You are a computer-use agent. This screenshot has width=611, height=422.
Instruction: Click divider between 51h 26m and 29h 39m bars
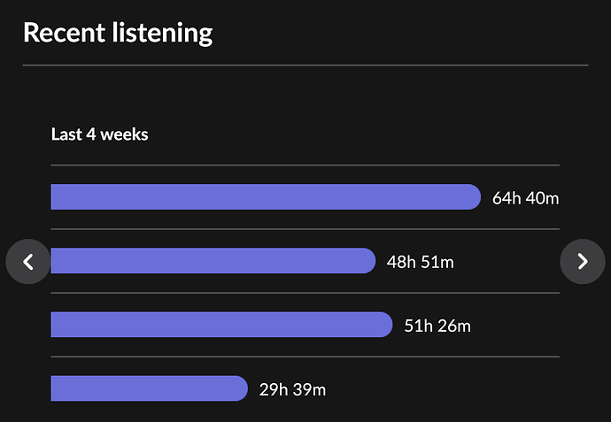coord(305,357)
